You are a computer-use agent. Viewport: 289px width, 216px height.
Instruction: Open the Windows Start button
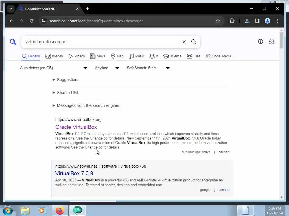tap(7, 210)
